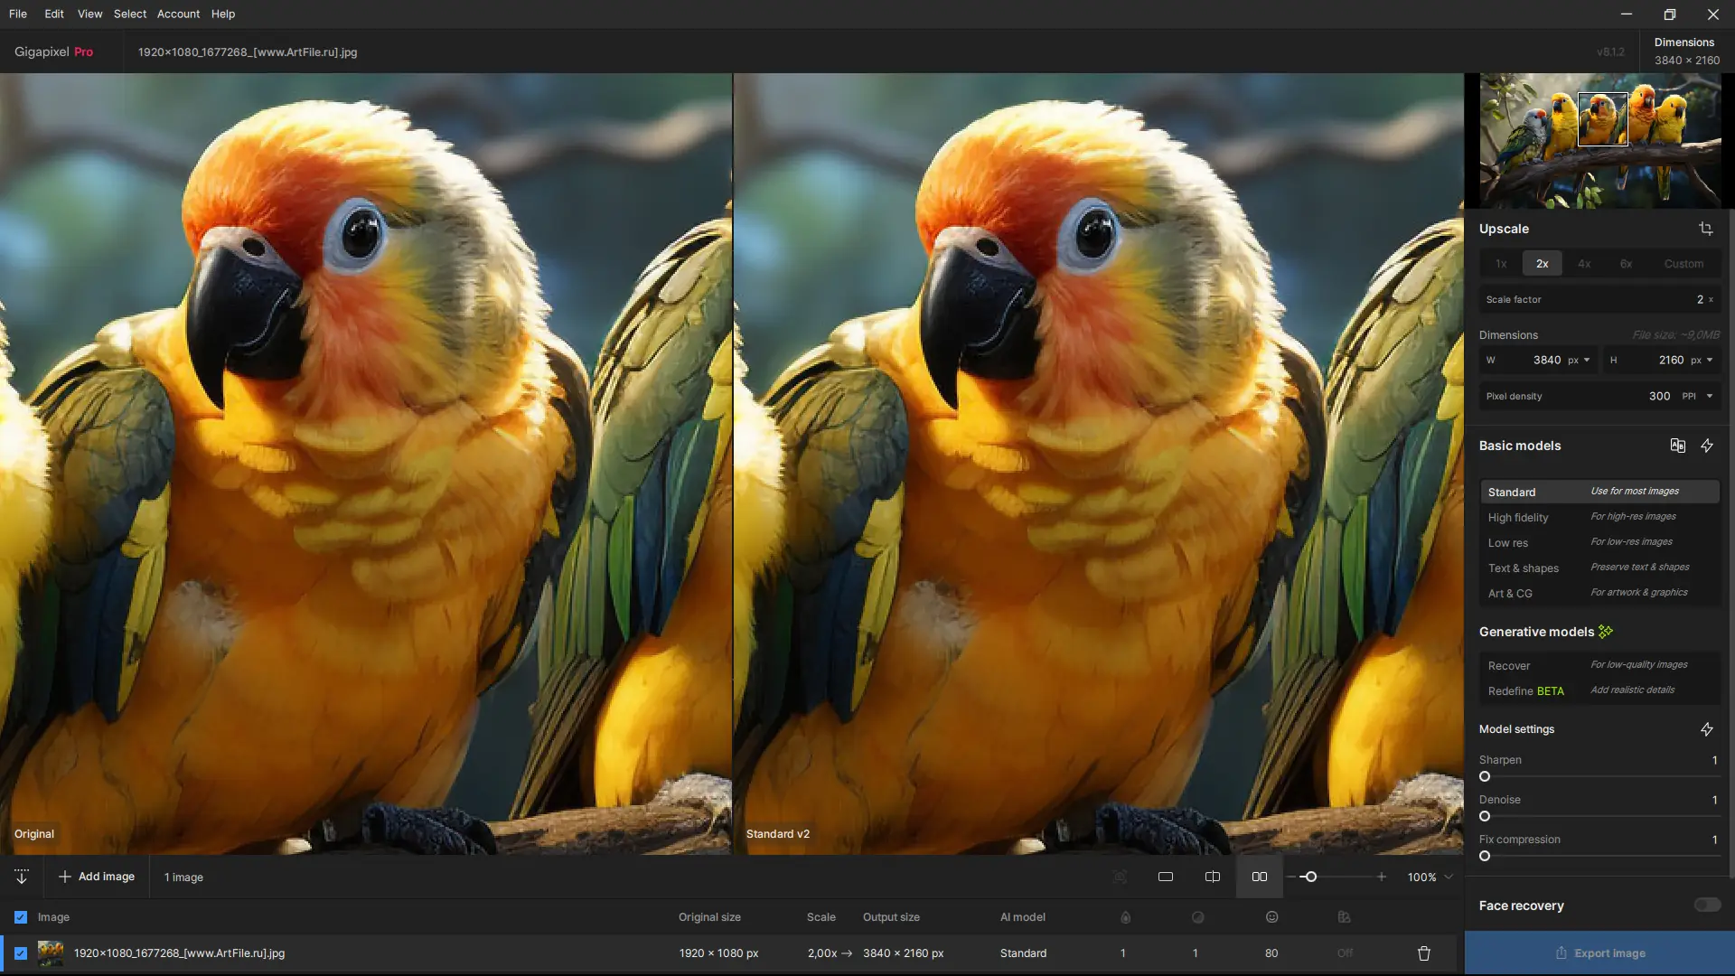Click the auto lightning icon beside Basic models

tap(1707, 446)
